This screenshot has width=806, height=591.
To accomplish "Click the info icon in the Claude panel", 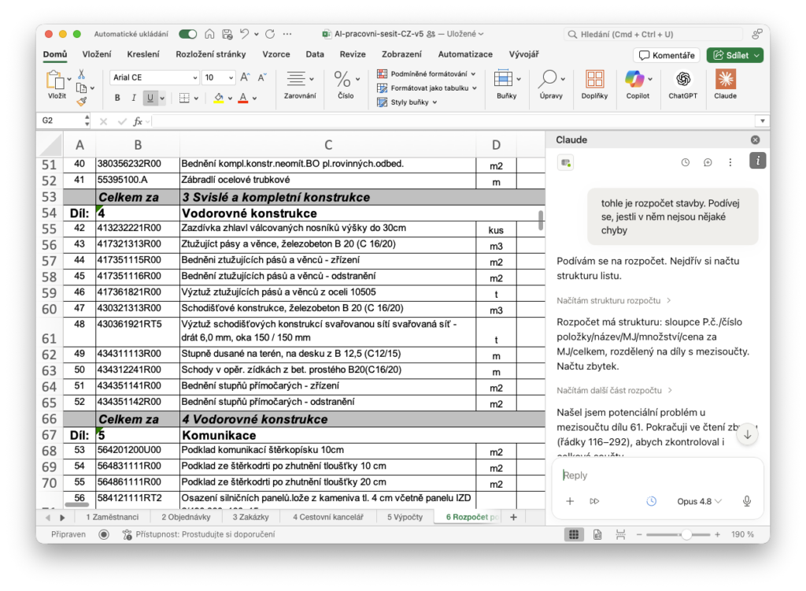I will pyautogui.click(x=758, y=161).
